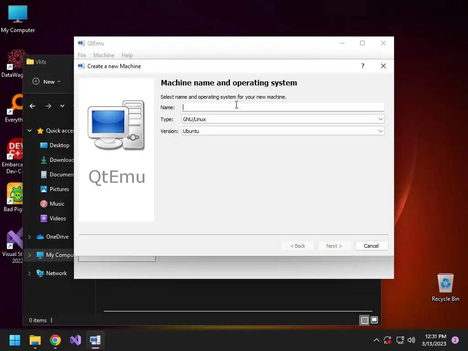Screen dimensions: 468x351
Task: Click the New button in File Explorer
Action: pyautogui.click(x=47, y=81)
